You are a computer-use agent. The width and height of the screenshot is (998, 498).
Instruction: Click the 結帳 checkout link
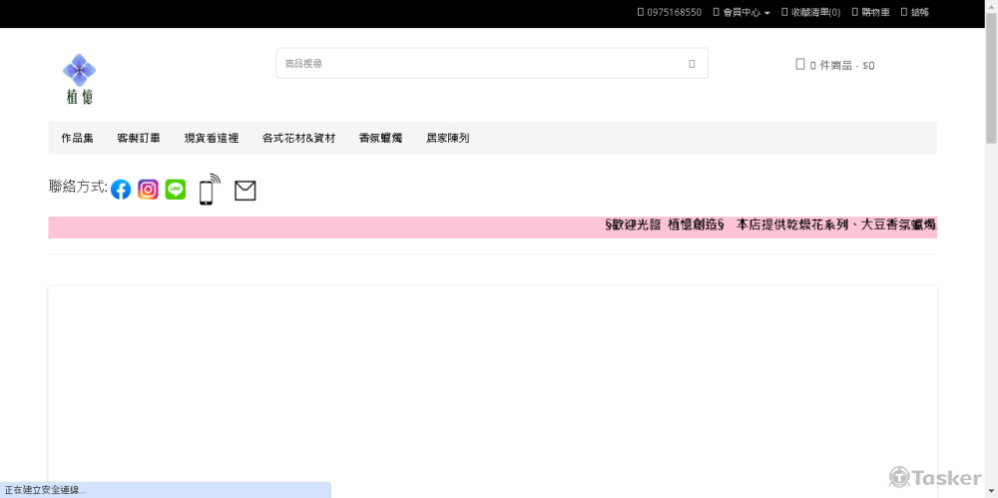tap(915, 13)
